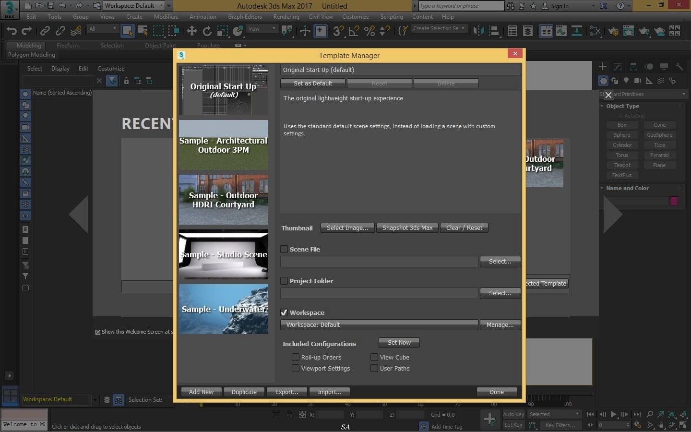The width and height of the screenshot is (691, 432).
Task: Open the Graph Editors menu
Action: pyautogui.click(x=245, y=17)
